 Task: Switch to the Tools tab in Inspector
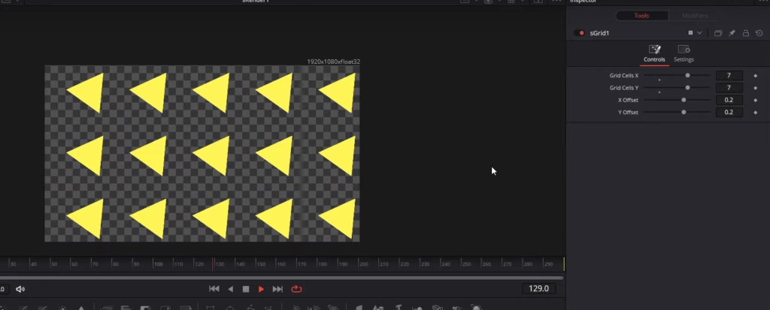[641, 16]
